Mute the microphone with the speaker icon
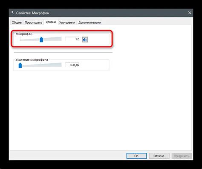202x169 pixels. point(85,39)
